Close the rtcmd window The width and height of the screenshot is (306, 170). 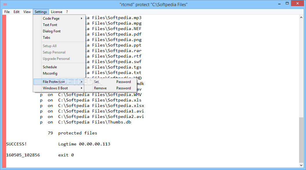coord(297,3)
